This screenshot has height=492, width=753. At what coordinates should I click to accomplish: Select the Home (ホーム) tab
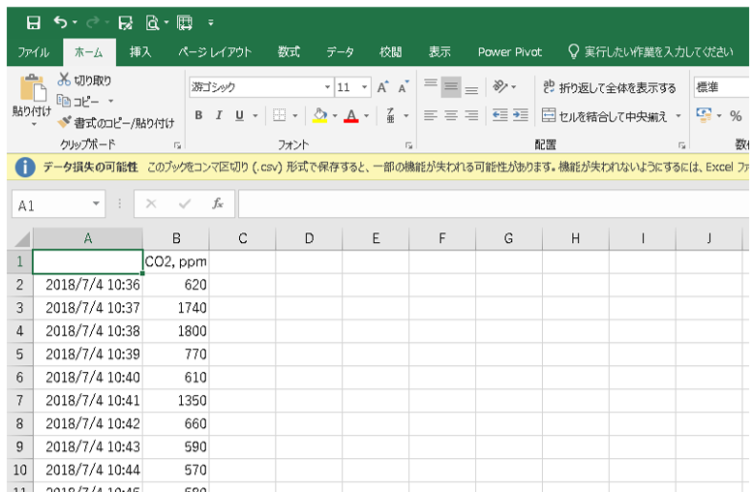click(x=89, y=52)
